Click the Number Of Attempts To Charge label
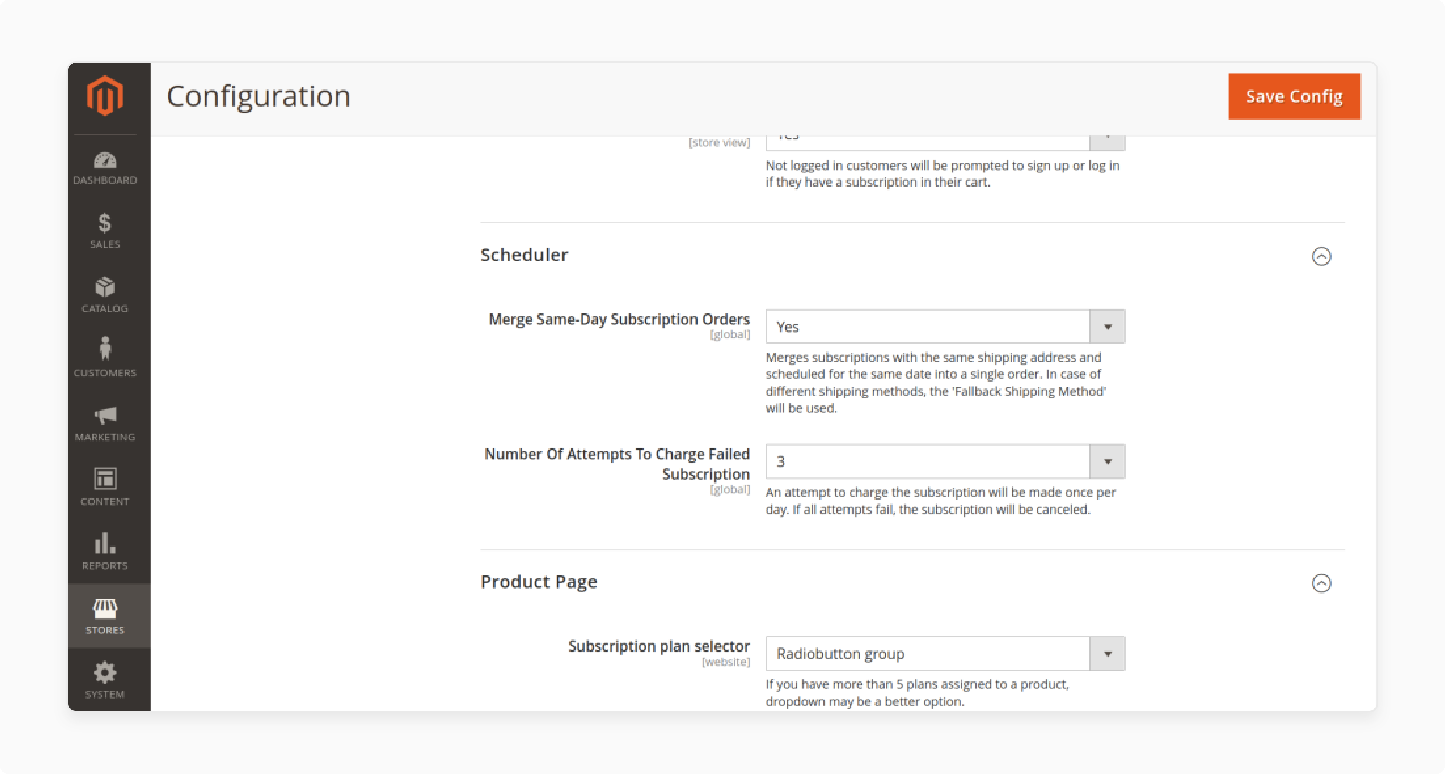Viewport: 1445px width, 774px height. [x=616, y=463]
